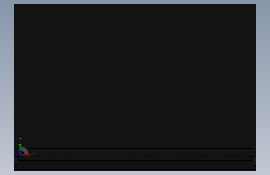Click the green Y axis arrow

20,148
